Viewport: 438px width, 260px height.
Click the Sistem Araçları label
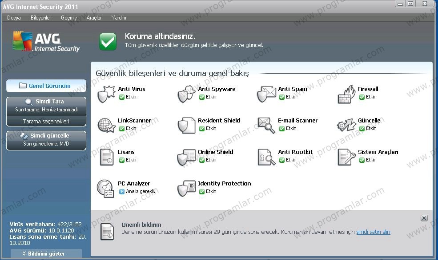click(378, 152)
